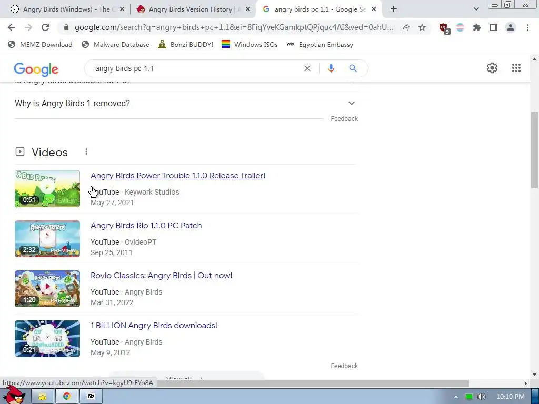
Task: Select the angry birds pc 1.1 Google tab
Action: (320, 9)
